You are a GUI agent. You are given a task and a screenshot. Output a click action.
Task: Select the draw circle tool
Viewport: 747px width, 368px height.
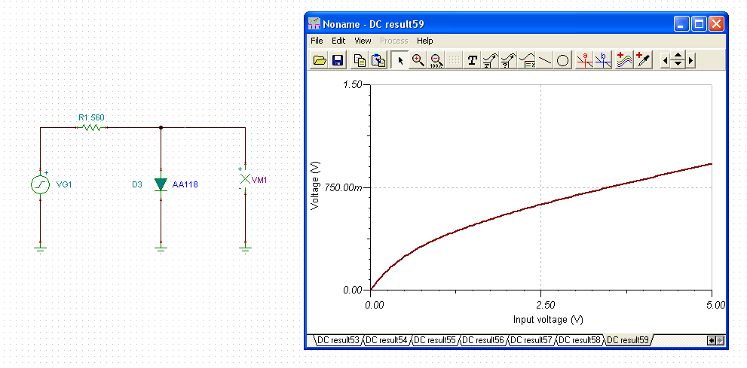562,60
